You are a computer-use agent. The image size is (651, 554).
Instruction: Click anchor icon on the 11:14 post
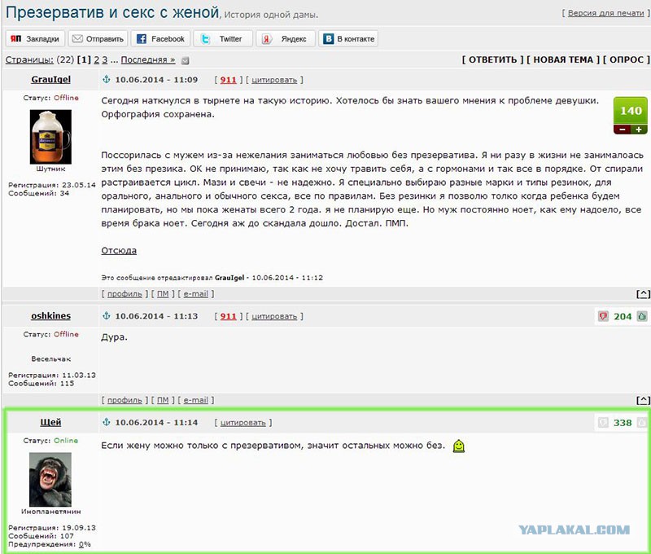coord(107,422)
